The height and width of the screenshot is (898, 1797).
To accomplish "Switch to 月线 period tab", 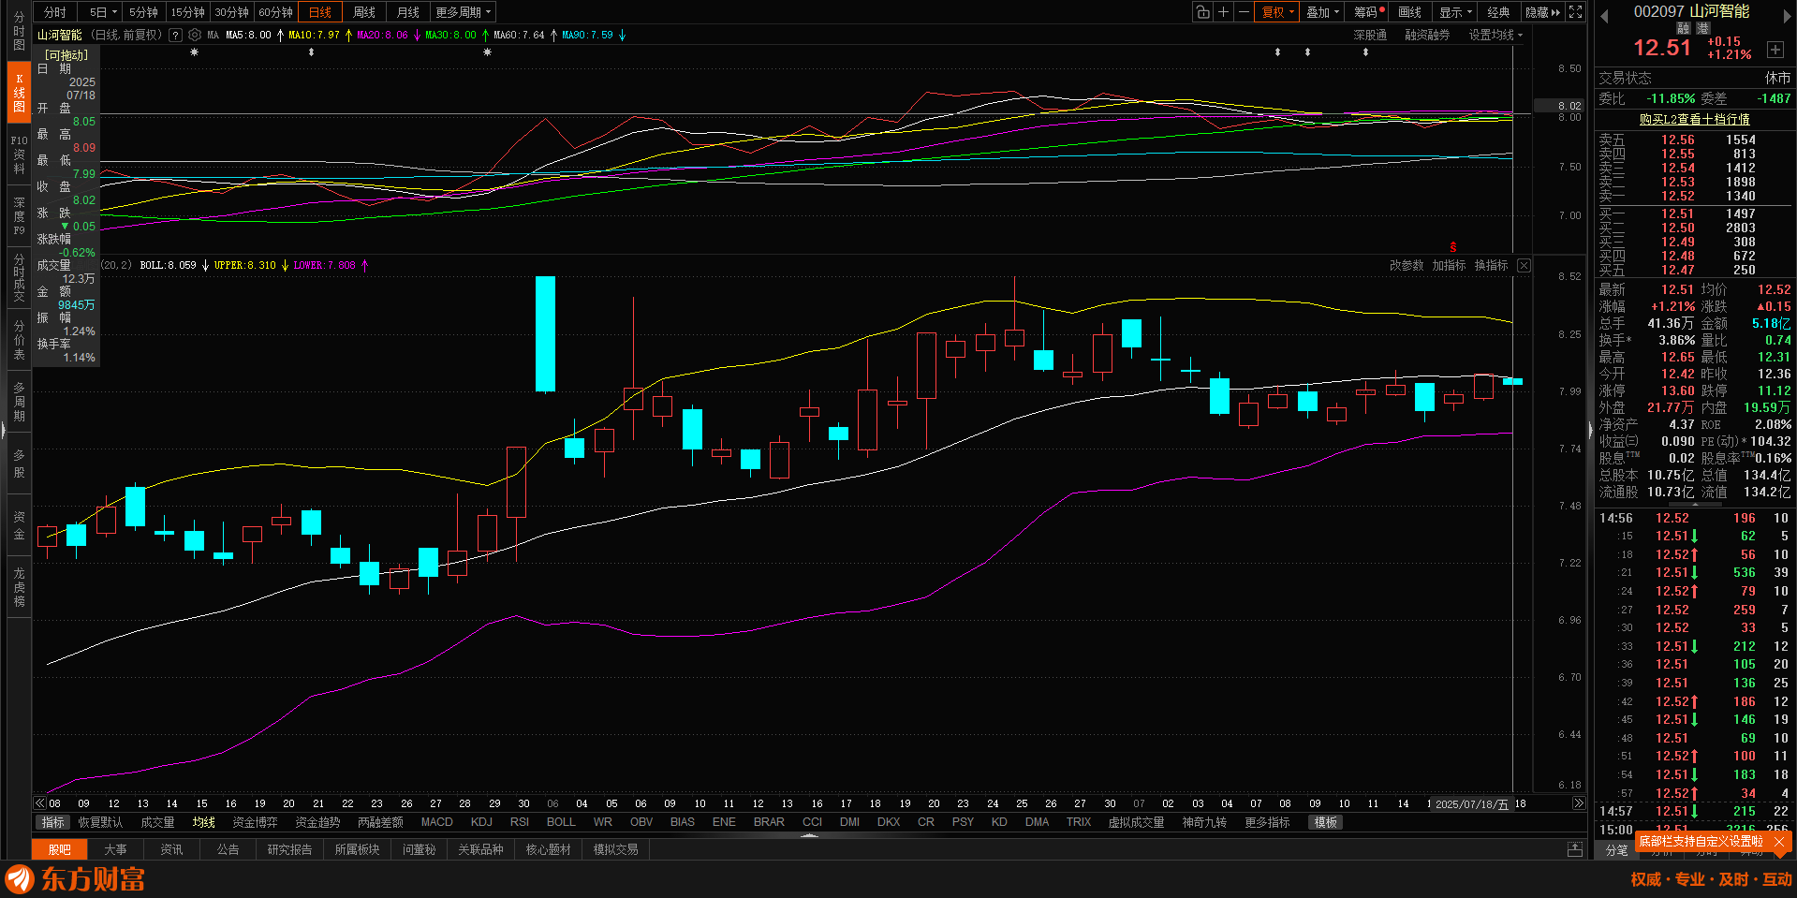I will 408,12.
